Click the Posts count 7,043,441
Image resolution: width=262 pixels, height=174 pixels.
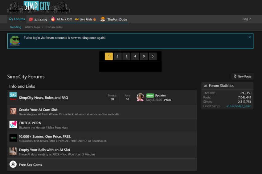pyautogui.click(x=244, y=97)
